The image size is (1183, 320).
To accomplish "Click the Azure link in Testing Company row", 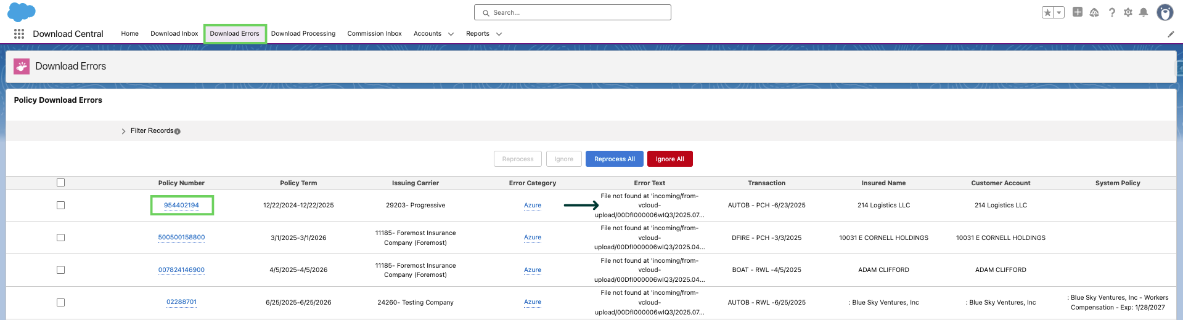I will (533, 302).
